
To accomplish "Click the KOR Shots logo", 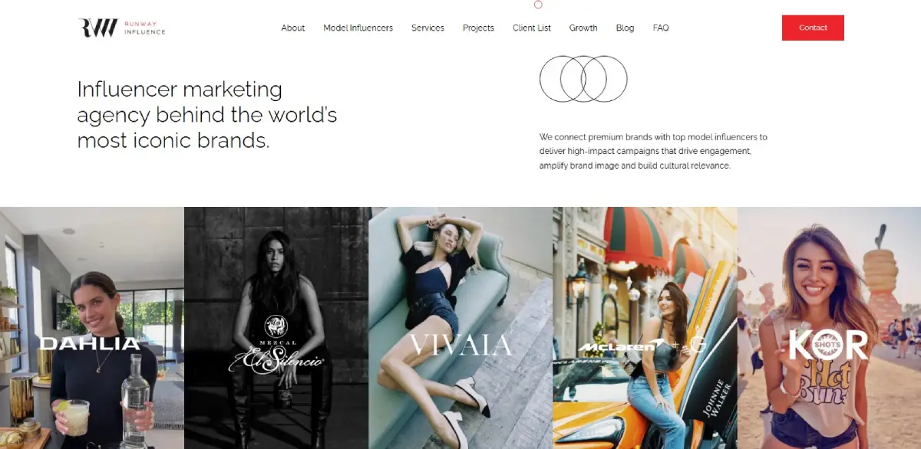I will [x=828, y=344].
